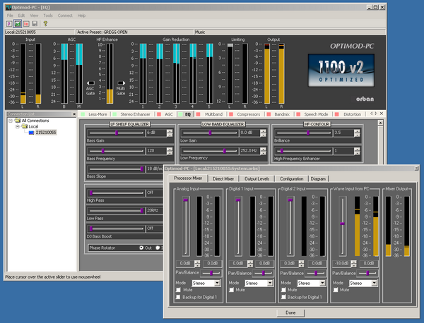Open Wave Input Mode dropdown
This screenshot has height=323, width=424.
coord(375,282)
